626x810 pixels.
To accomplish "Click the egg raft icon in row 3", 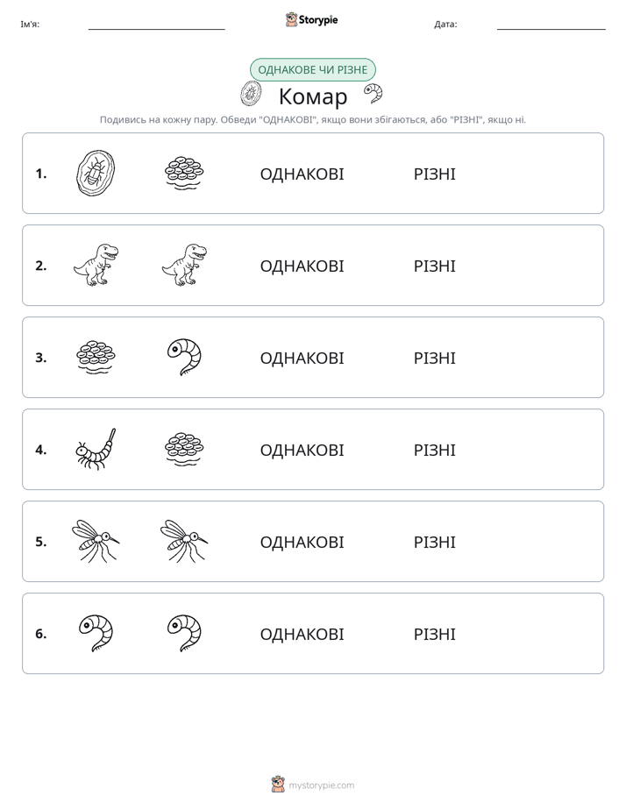I will [96, 357].
